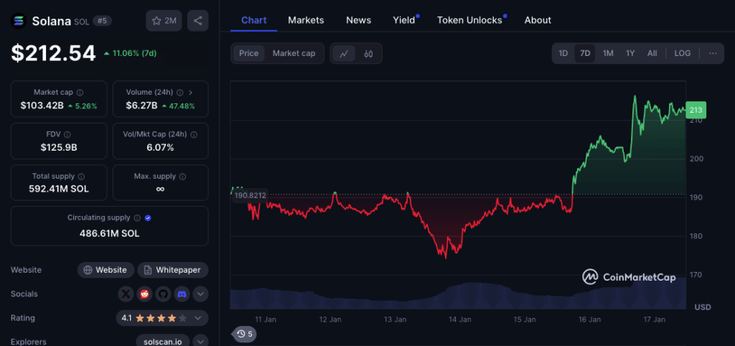This screenshot has height=346, width=735.
Task: Open Market cap info tooltip icon
Action: click(x=80, y=93)
